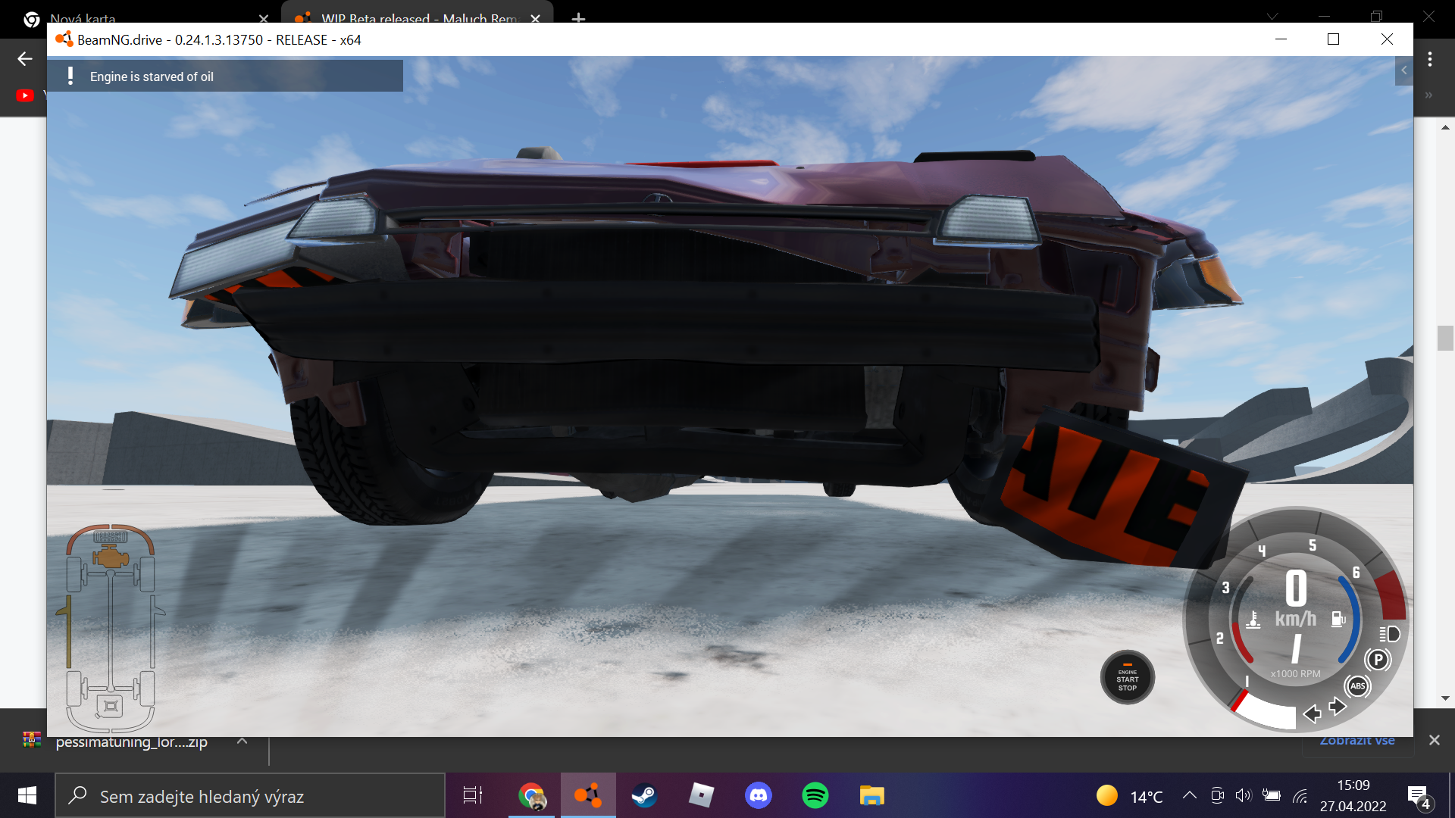Screen dimensions: 1455x818
Task: Click the right turn signal arrow
Action: 1338,706
